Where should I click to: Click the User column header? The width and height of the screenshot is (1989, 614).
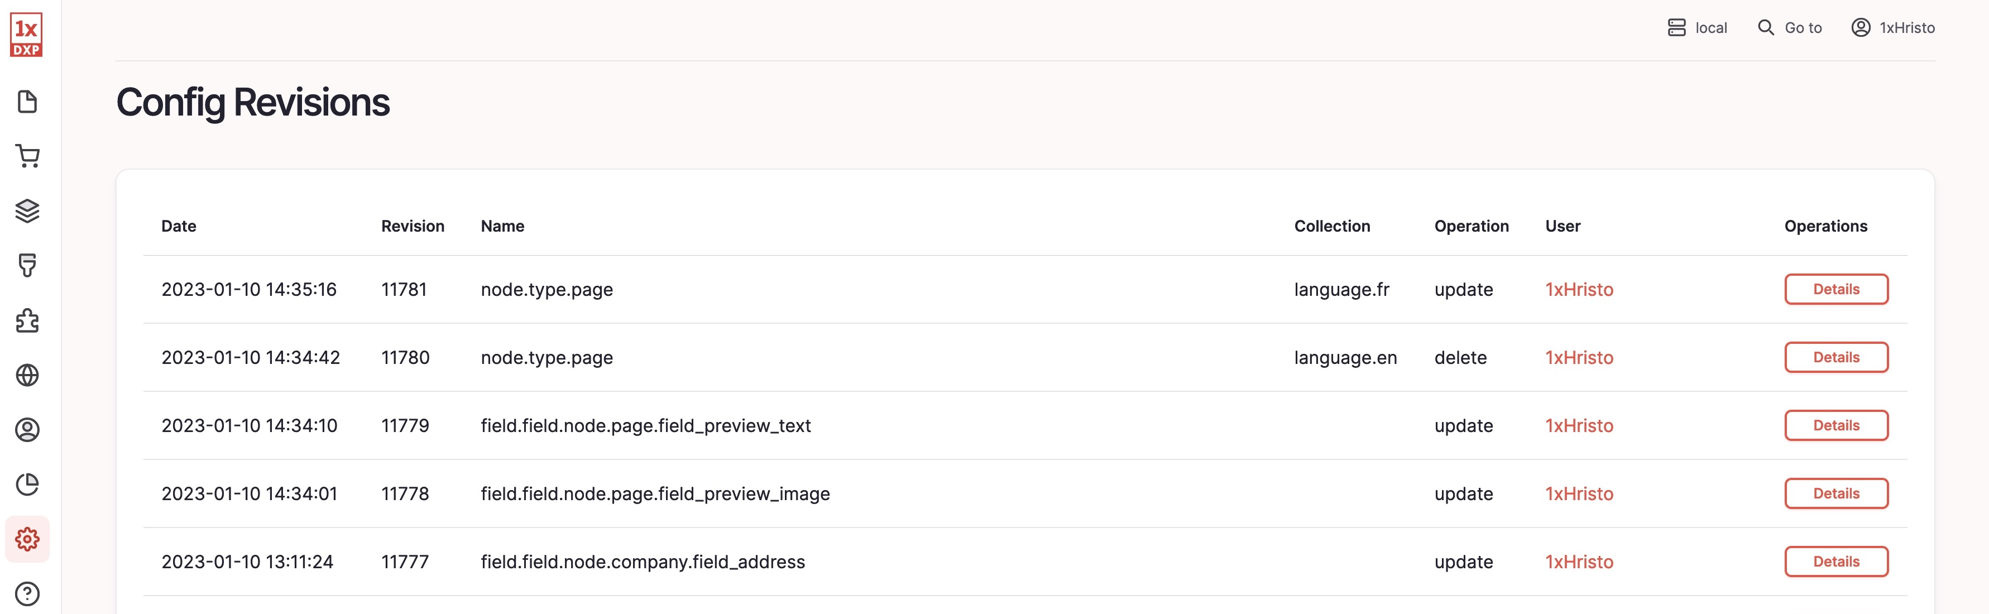1563,226
